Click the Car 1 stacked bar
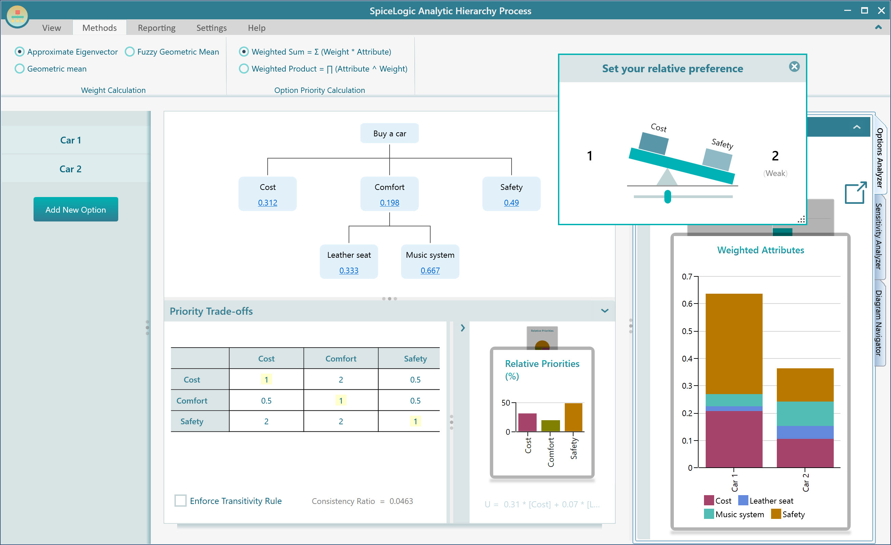 point(734,380)
